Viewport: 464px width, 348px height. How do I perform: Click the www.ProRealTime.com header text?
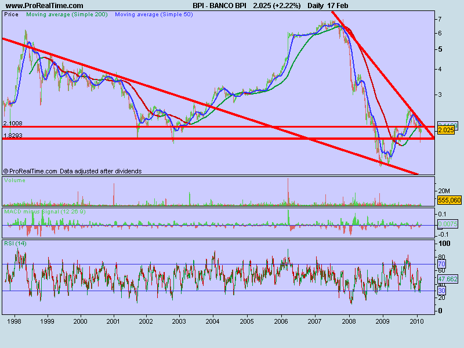(x=45, y=6)
